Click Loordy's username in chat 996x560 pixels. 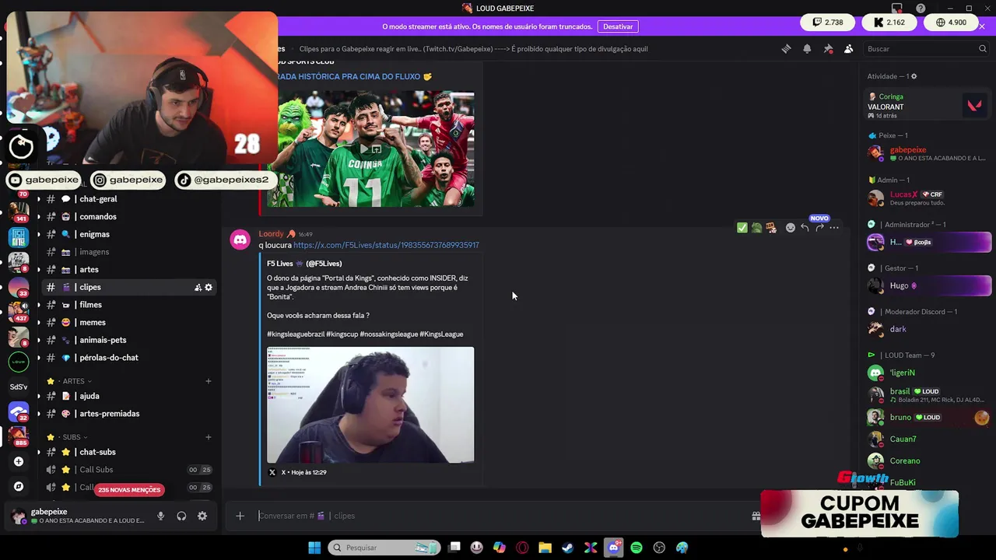(271, 234)
